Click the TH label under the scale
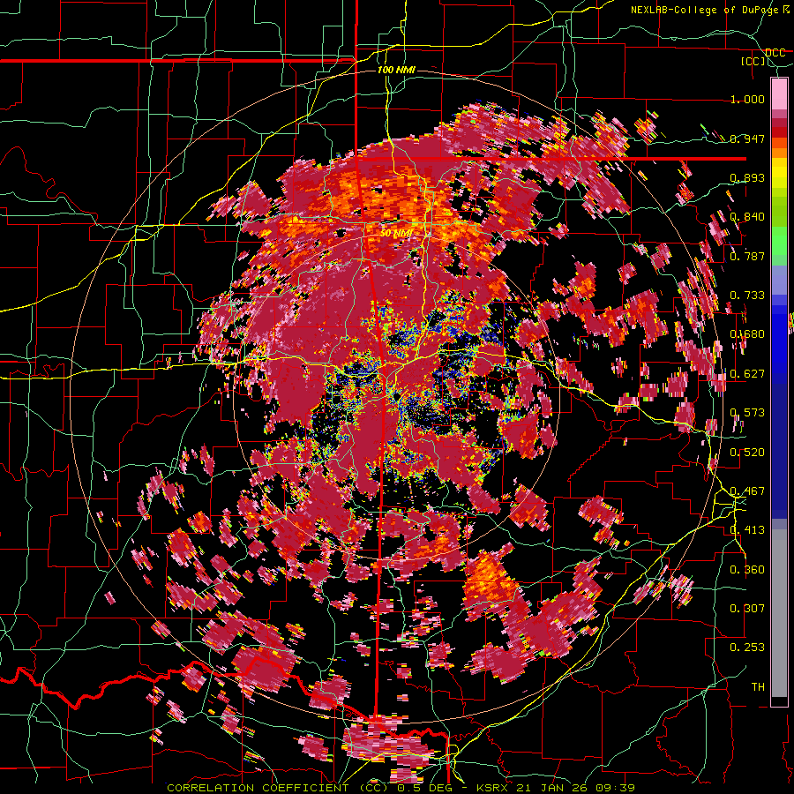 point(758,687)
